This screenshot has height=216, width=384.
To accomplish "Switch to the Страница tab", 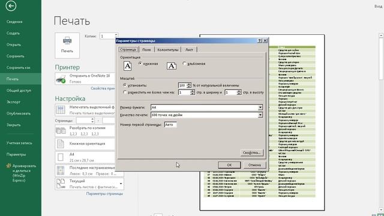I will 128,49.
